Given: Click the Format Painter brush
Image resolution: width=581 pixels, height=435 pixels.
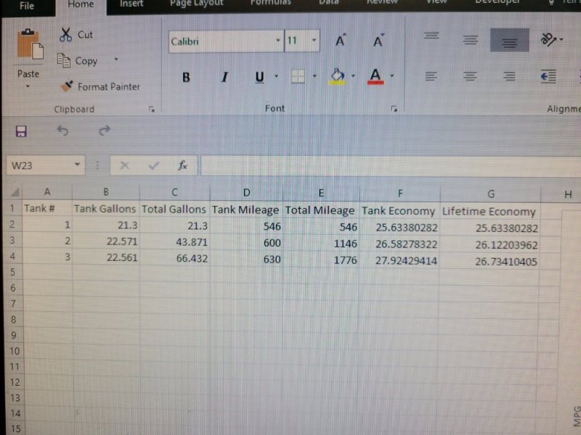Looking at the screenshot, I should click(x=67, y=86).
